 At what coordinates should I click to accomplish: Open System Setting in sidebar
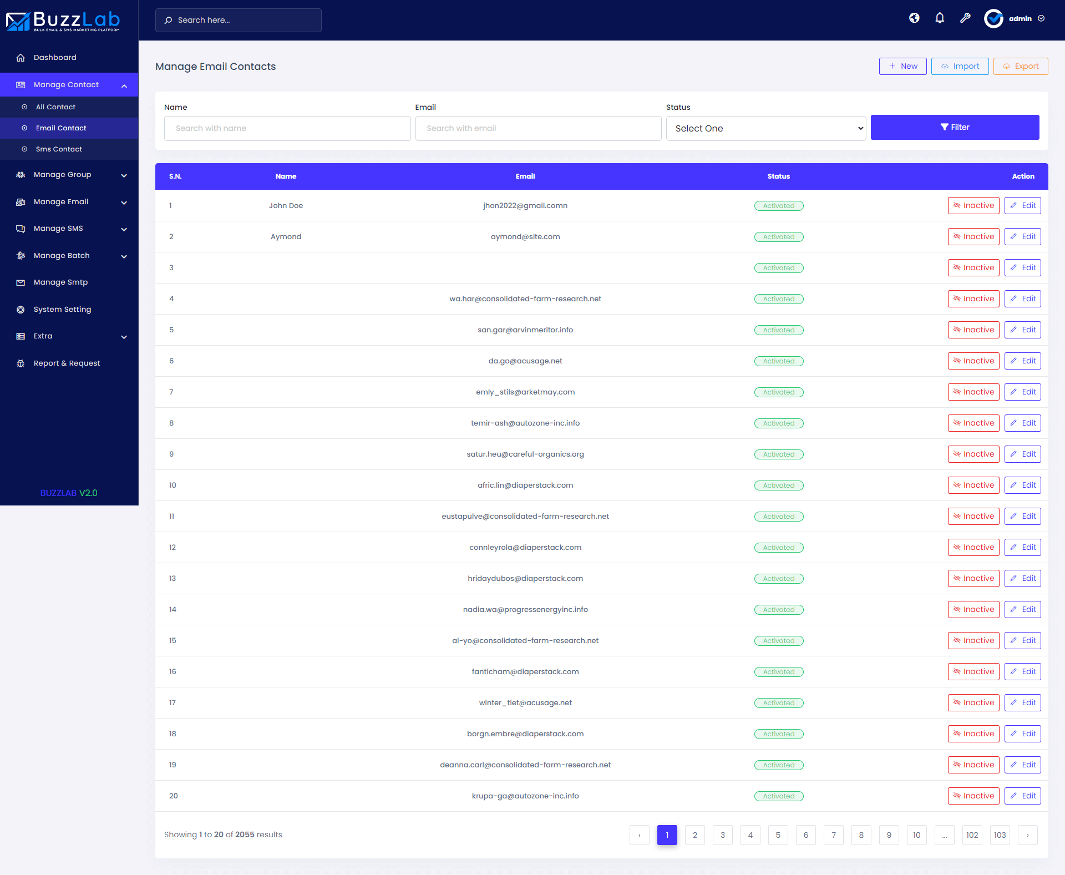(x=62, y=310)
